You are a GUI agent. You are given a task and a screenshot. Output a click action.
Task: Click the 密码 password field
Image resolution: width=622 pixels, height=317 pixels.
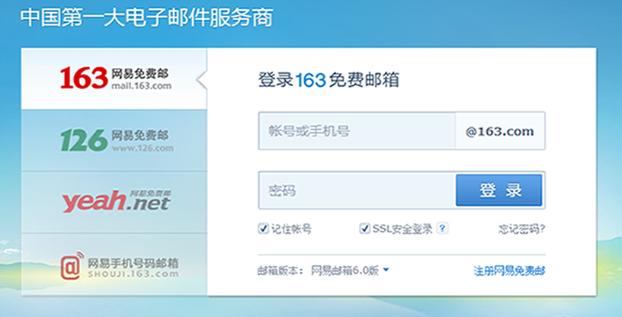tap(357, 191)
